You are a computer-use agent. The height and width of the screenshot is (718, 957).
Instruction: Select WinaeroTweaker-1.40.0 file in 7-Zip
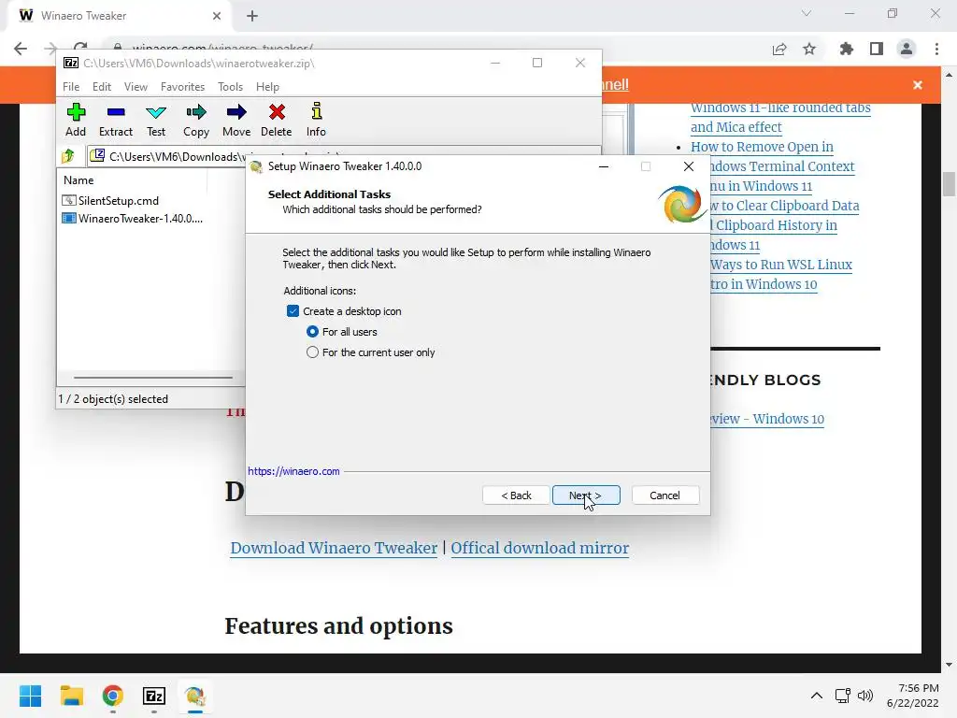click(133, 219)
